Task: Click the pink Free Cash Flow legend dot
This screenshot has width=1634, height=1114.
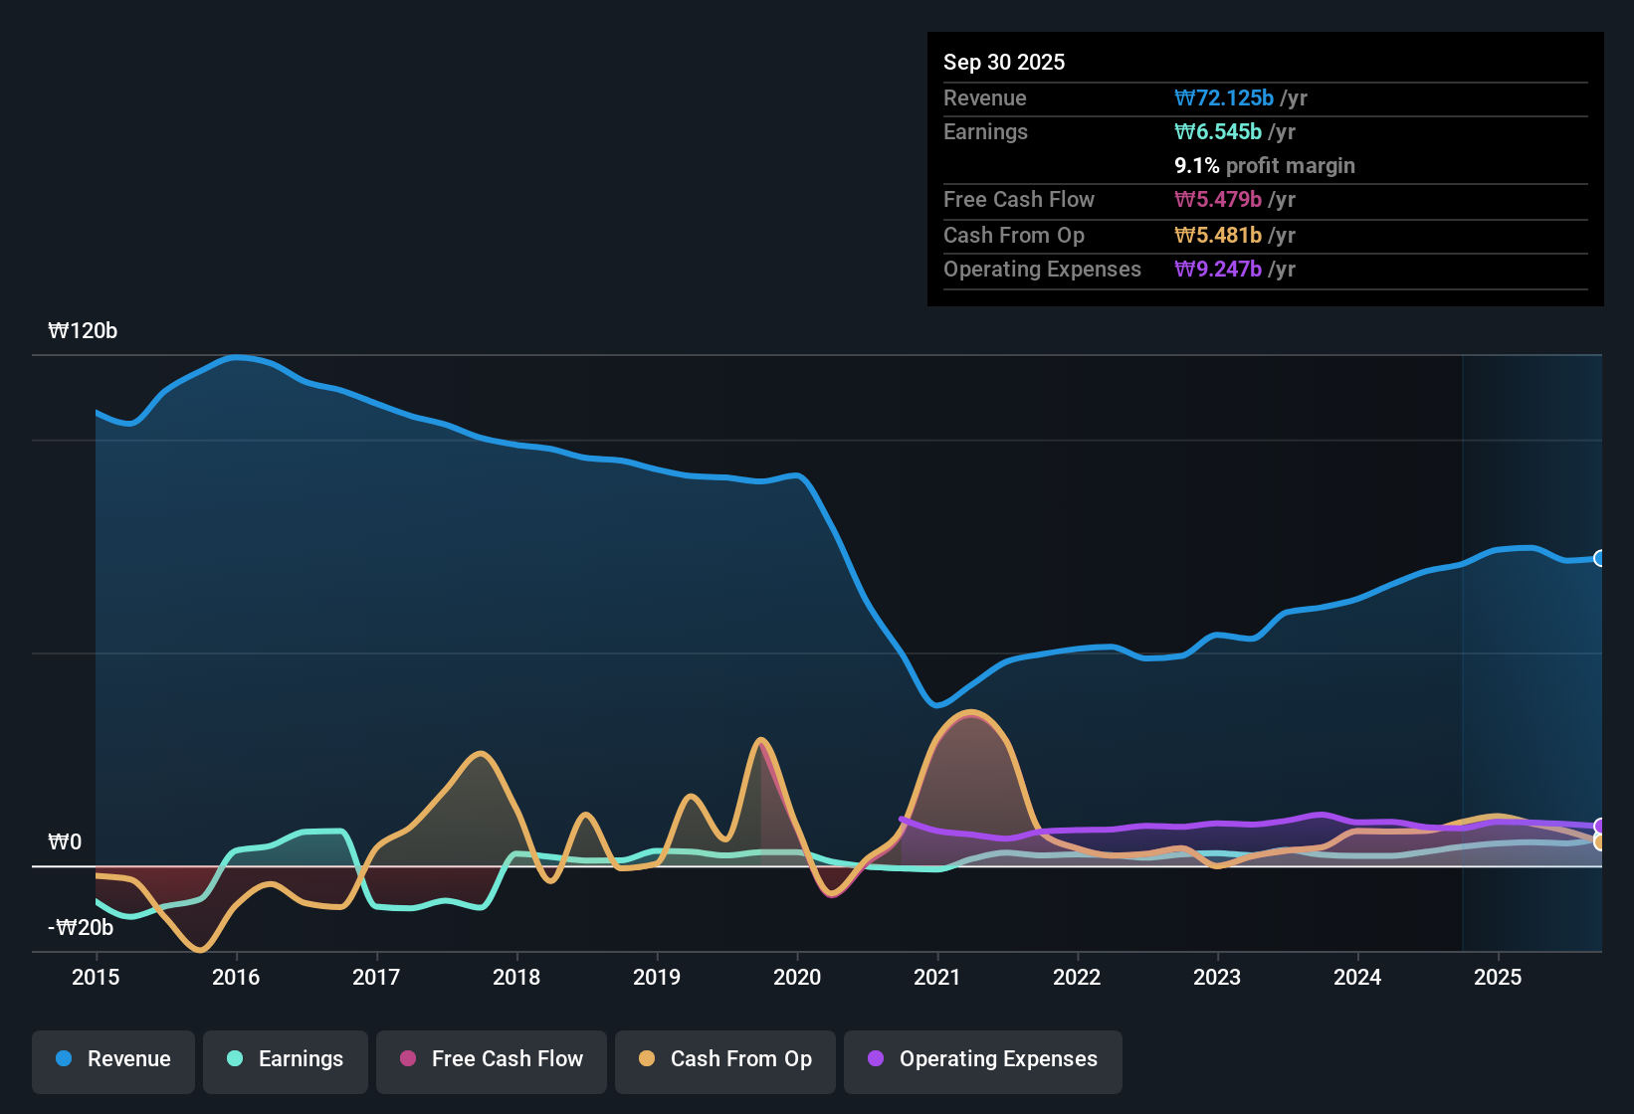Action: pyautogui.click(x=408, y=1059)
